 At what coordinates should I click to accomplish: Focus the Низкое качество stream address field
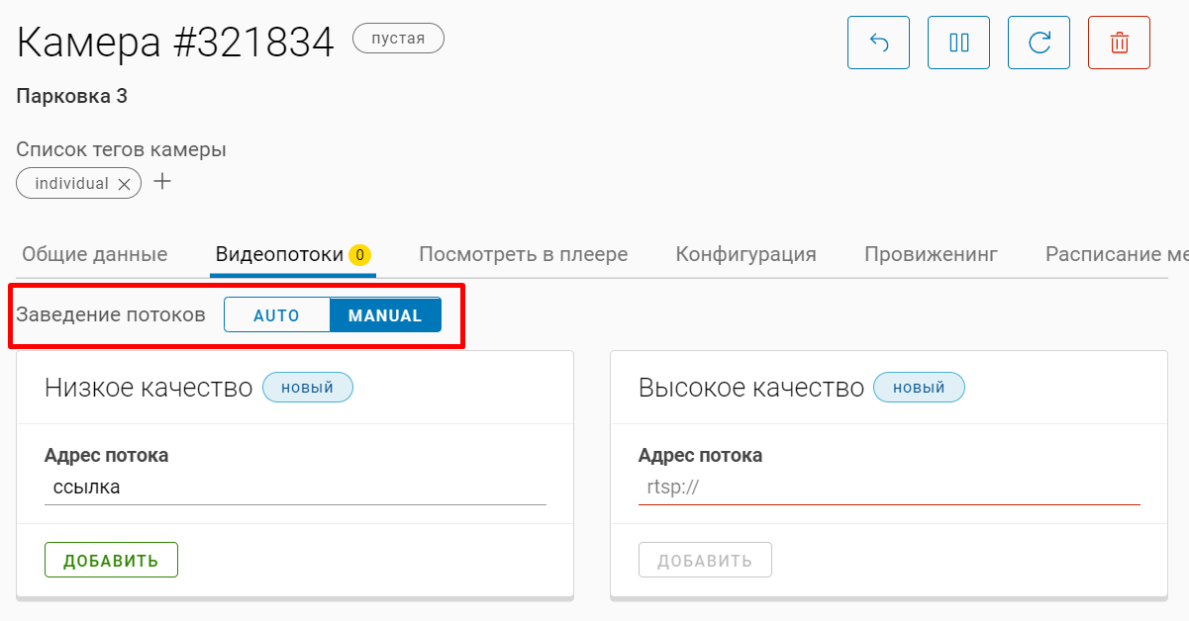[x=295, y=488]
